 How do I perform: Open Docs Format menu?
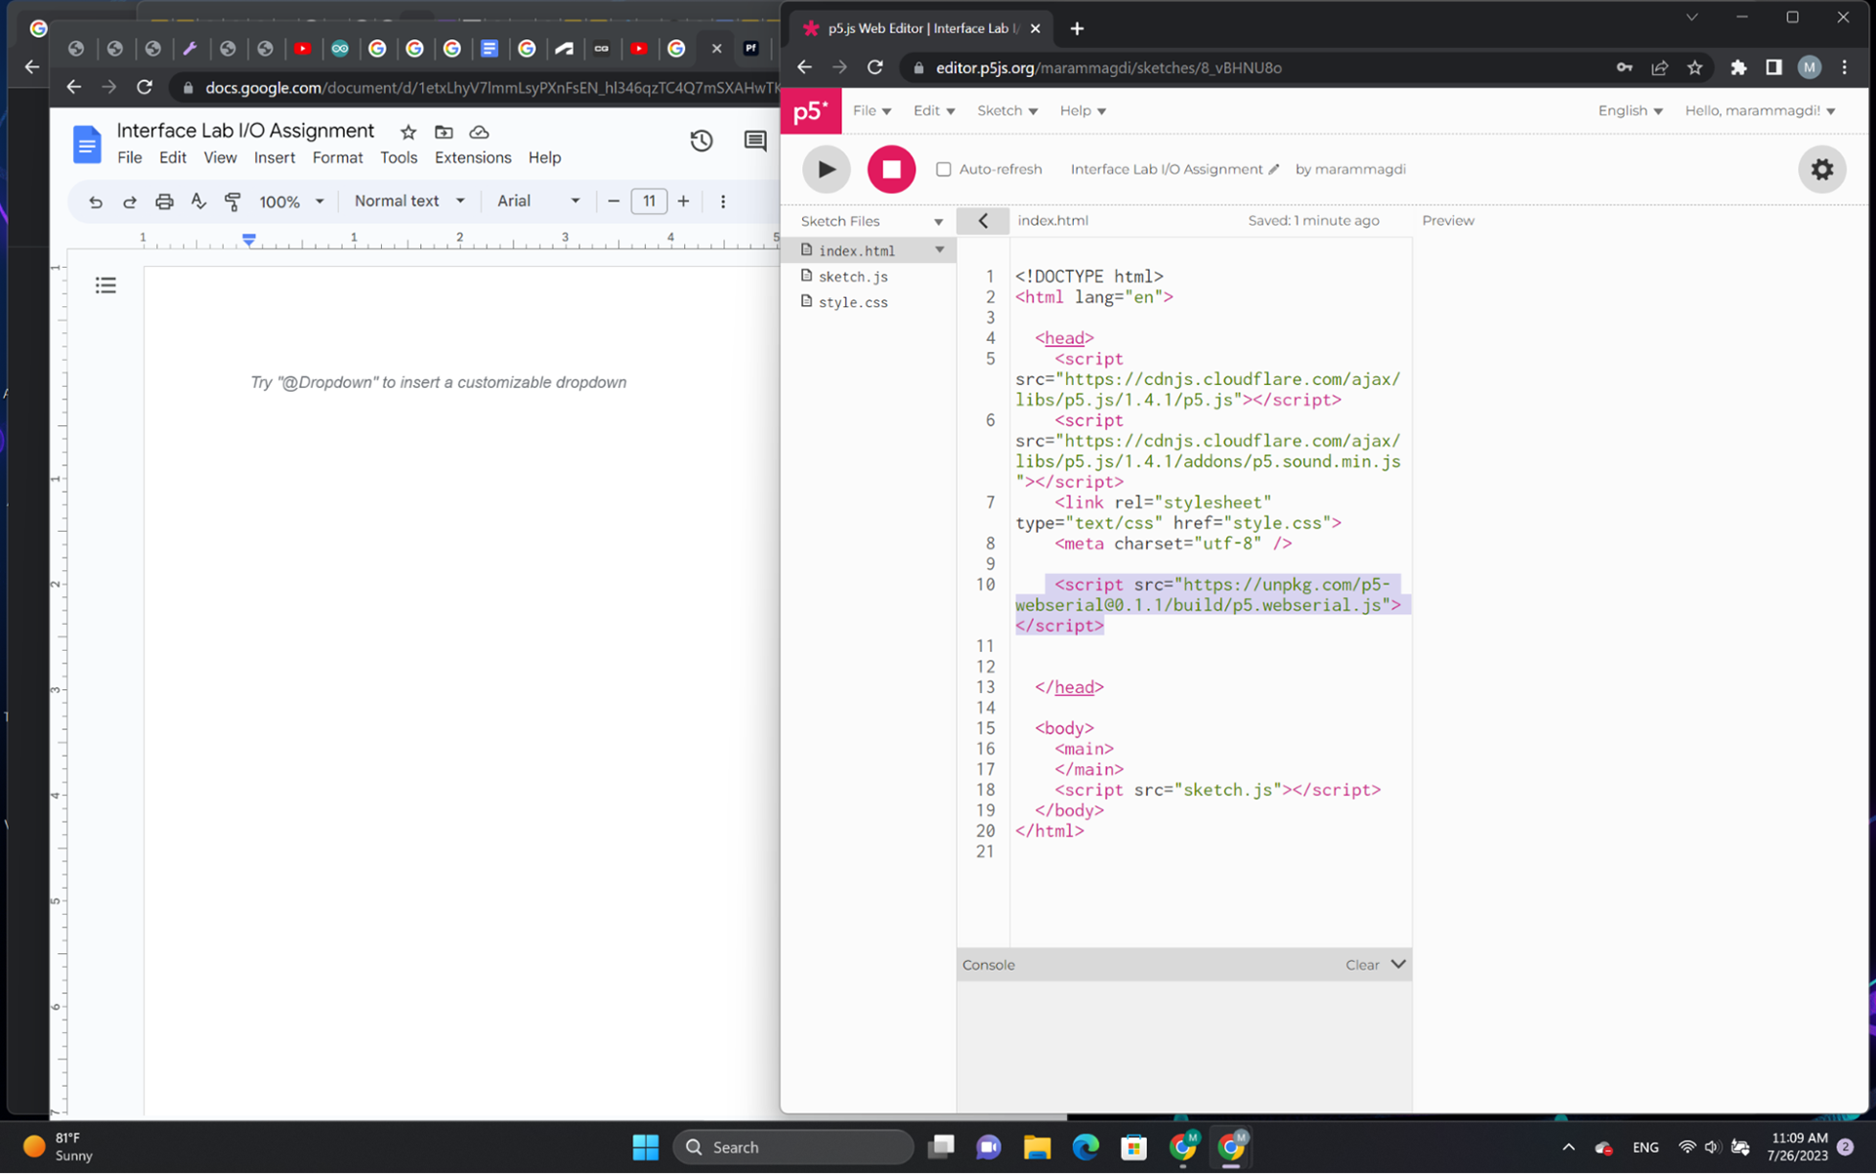[x=337, y=157]
